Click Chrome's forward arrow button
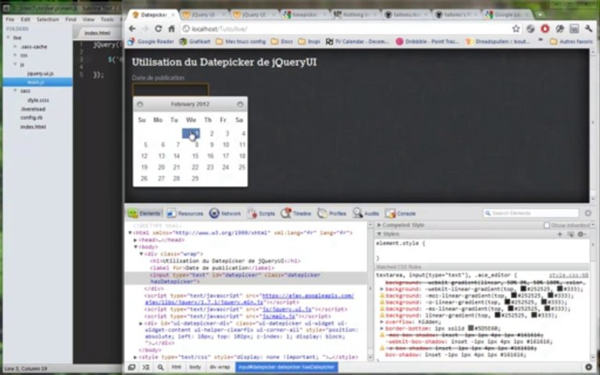 tap(145, 29)
